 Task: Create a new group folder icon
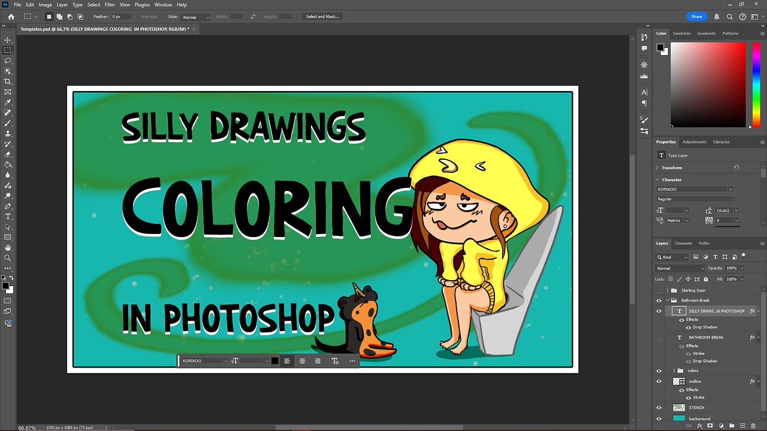(732, 426)
